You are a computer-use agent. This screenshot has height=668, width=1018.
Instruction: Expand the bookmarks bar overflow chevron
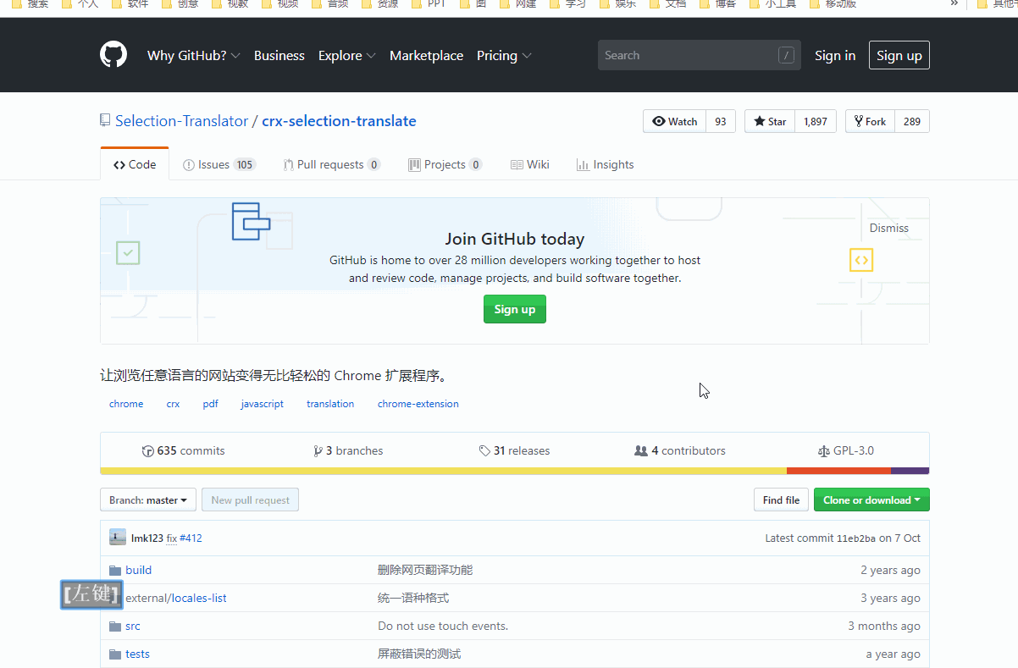(x=954, y=4)
